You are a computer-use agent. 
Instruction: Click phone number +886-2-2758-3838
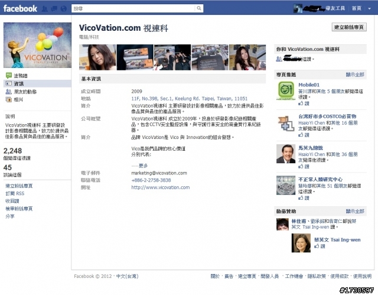click(x=151, y=180)
